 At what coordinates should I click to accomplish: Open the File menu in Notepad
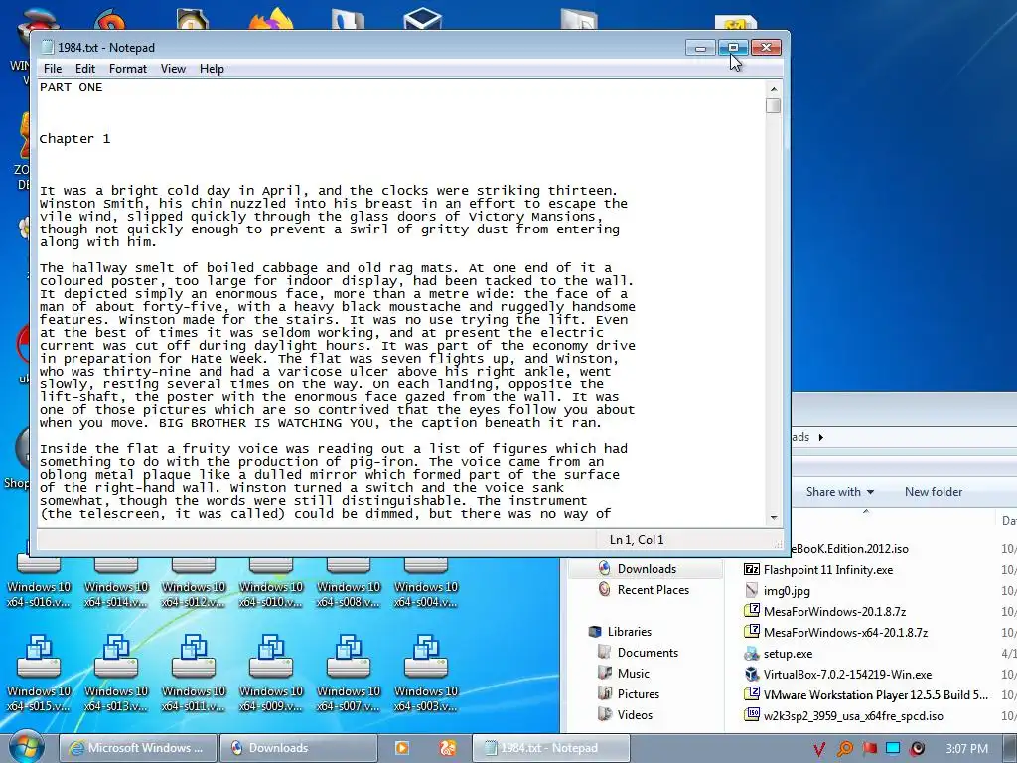pyautogui.click(x=53, y=69)
